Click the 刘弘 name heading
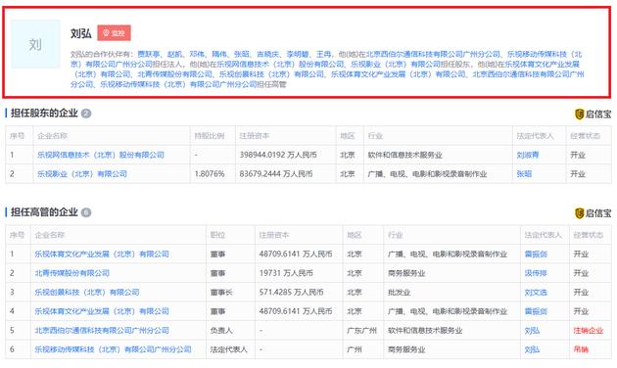 click(x=81, y=33)
